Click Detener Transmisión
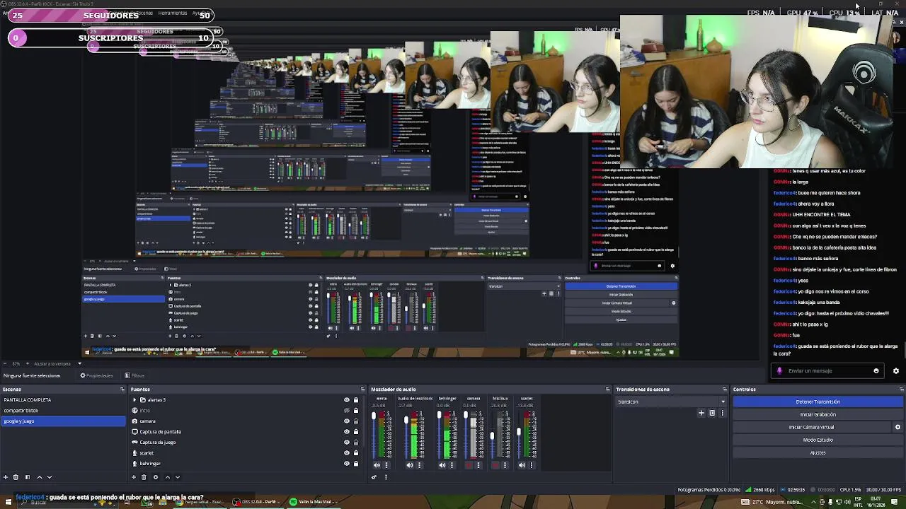Viewport: 906px width, 509px height. (x=818, y=402)
